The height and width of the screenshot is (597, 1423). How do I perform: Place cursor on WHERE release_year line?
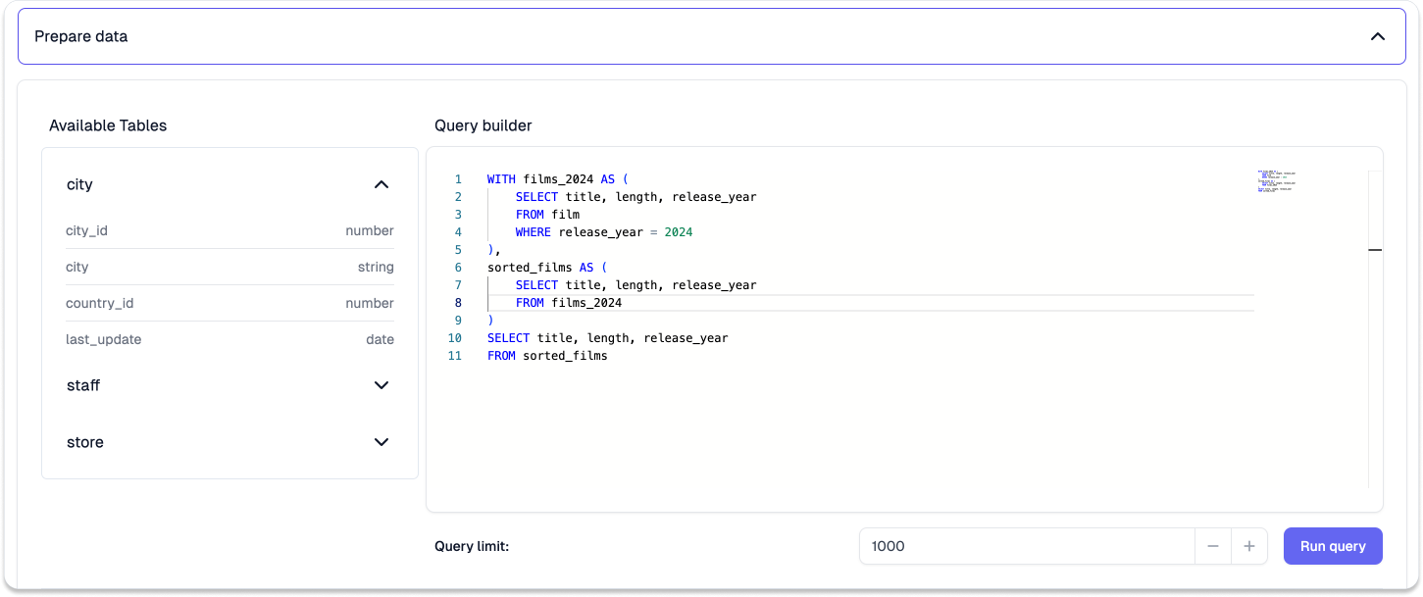point(604,232)
